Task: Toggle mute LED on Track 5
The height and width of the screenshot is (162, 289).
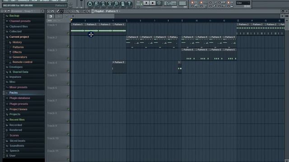Action: coord(68,84)
